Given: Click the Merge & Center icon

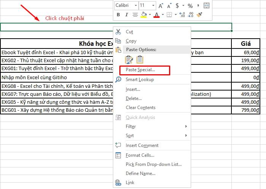Looking at the screenshot, I should click(206, 6).
